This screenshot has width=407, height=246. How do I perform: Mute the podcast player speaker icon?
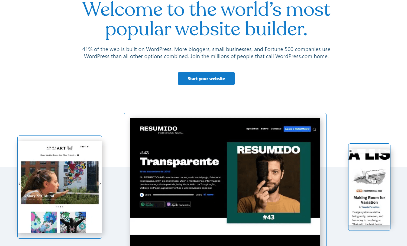[x=205, y=195]
